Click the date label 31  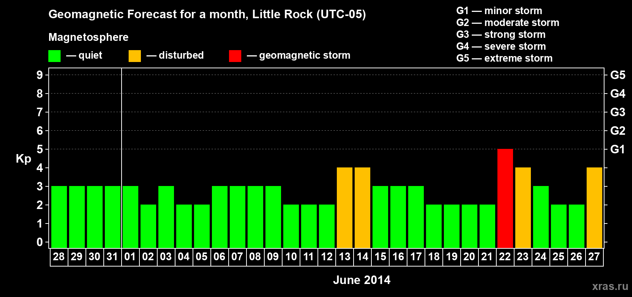pyautogui.click(x=112, y=257)
